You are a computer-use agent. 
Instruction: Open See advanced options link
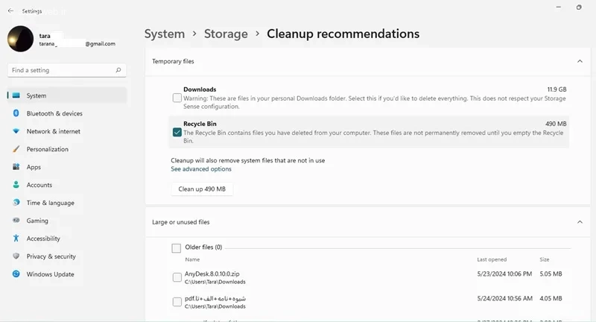(x=201, y=168)
